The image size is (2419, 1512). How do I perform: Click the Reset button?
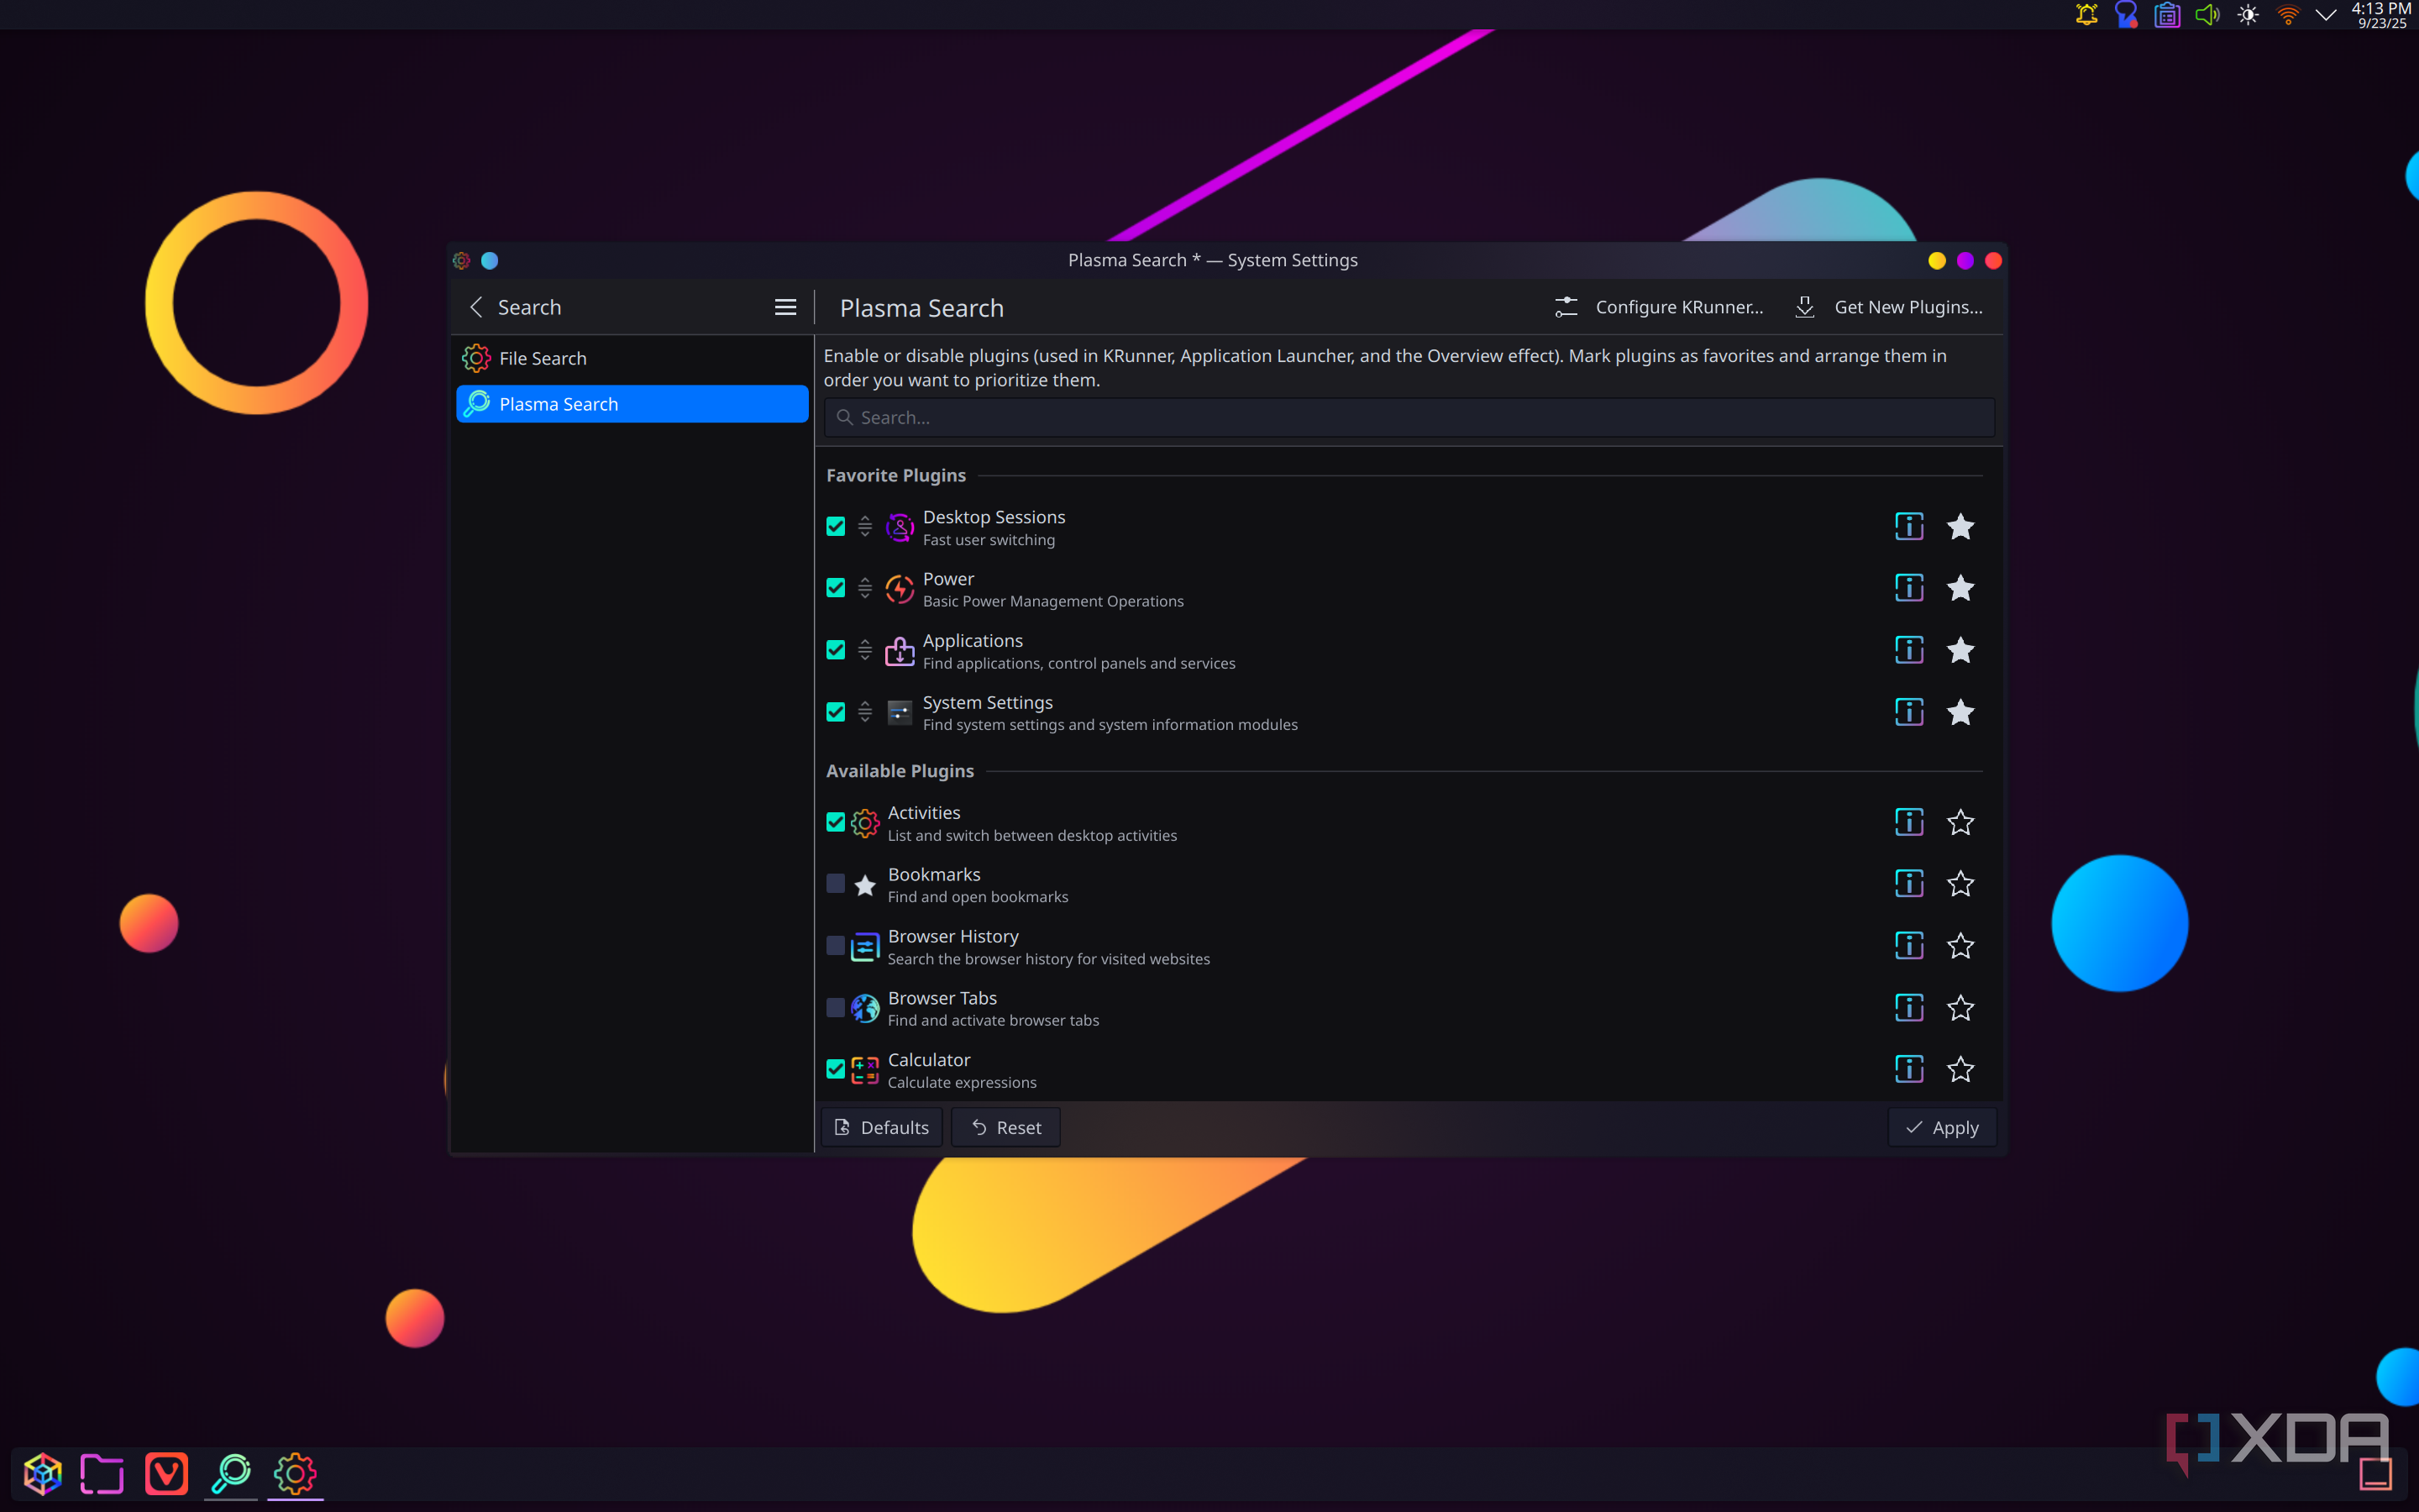(x=1005, y=1128)
